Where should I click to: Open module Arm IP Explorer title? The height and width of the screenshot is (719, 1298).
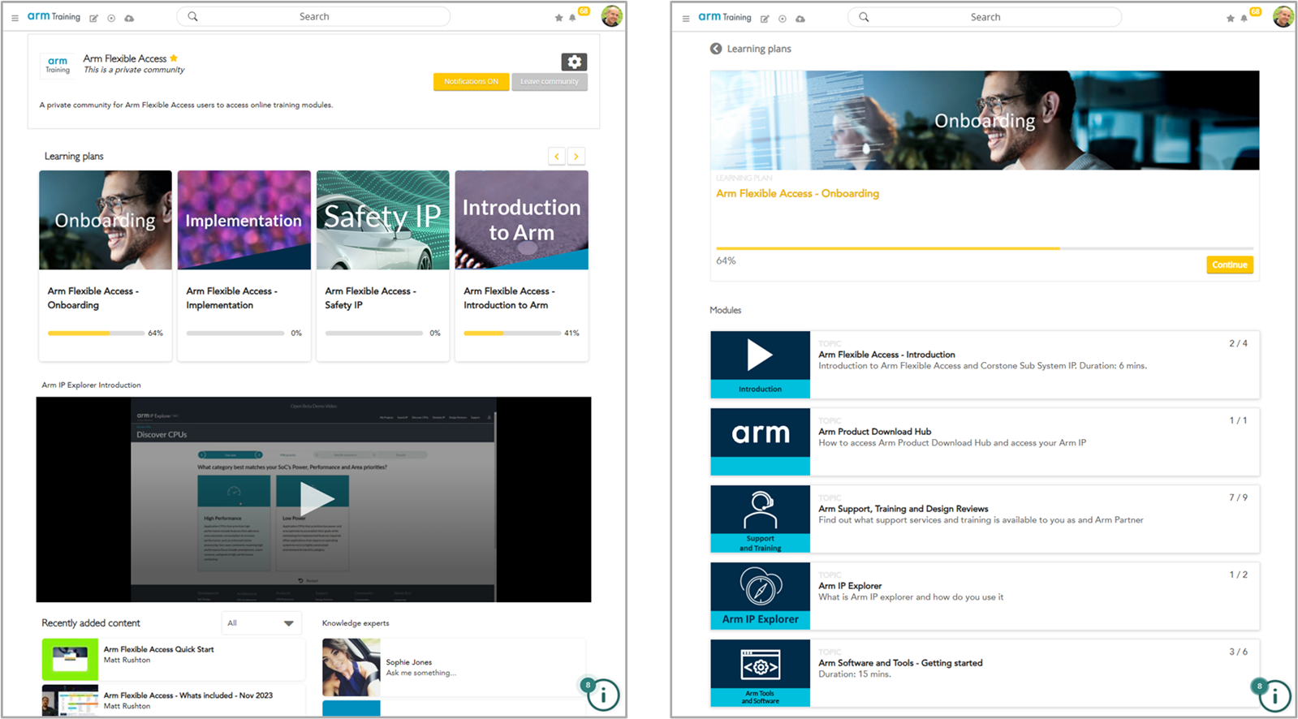coord(850,586)
